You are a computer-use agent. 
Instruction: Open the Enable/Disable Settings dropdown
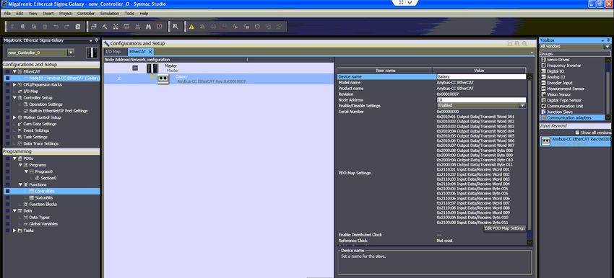[x=522, y=105]
